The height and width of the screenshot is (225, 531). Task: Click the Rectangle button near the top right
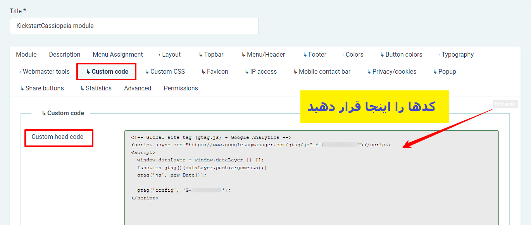pyautogui.click(x=505, y=104)
